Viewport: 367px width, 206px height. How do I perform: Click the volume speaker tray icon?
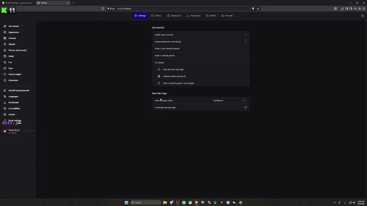click(x=354, y=203)
